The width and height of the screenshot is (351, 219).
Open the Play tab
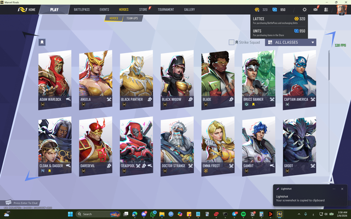point(54,10)
